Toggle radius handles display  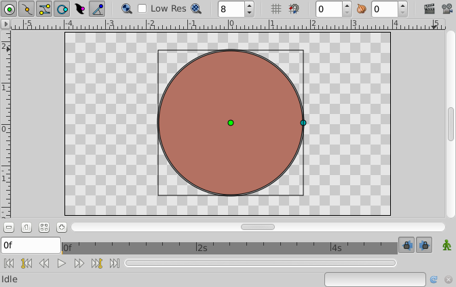coord(62,9)
